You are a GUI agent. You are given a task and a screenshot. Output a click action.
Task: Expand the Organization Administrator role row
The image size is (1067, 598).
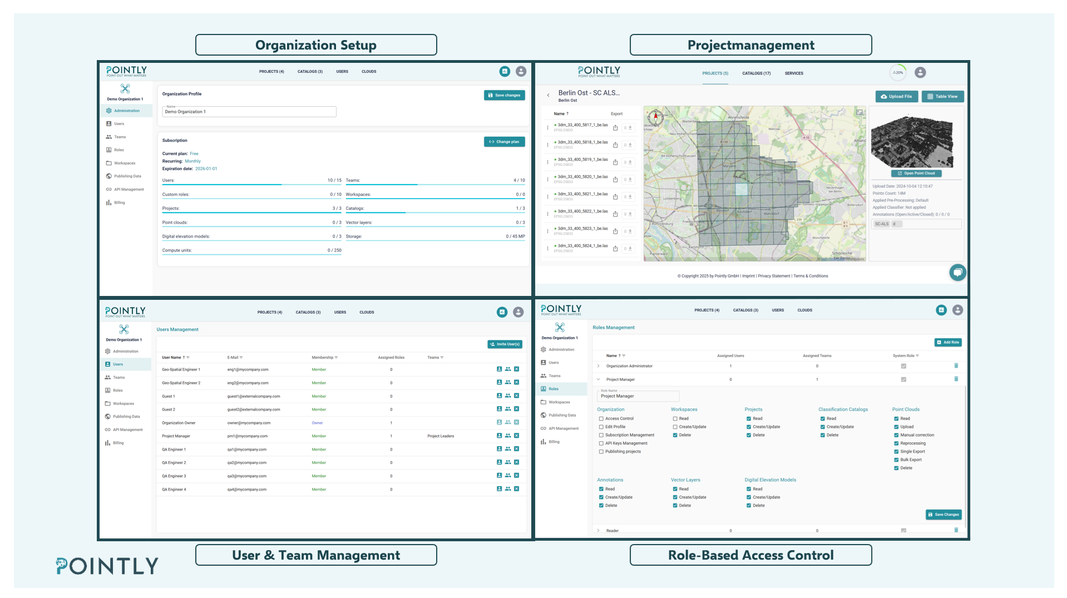(598, 366)
